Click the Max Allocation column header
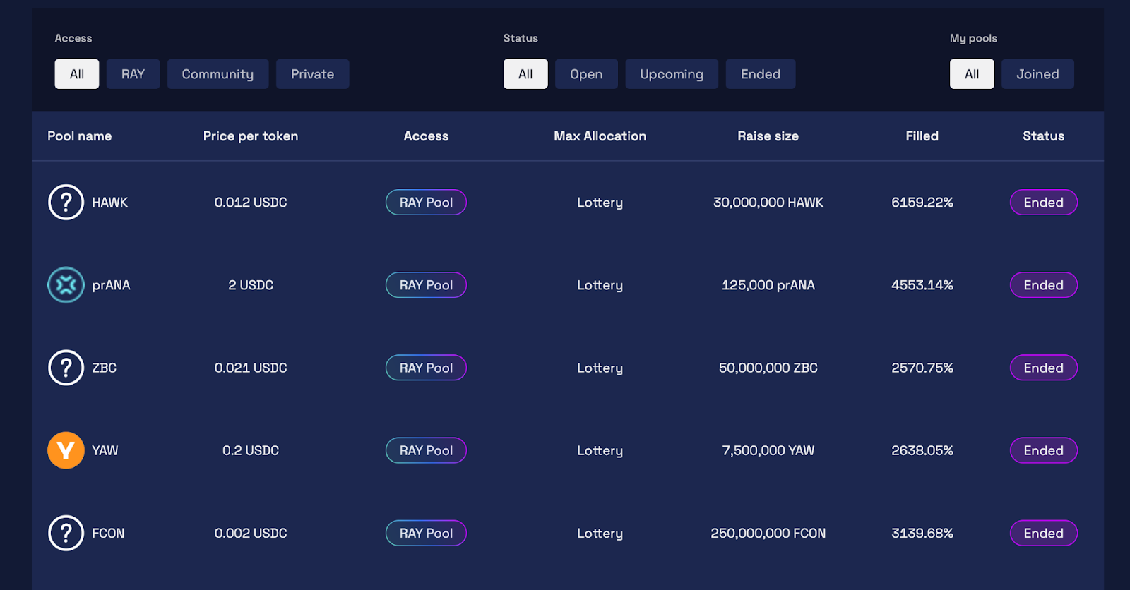 point(600,136)
